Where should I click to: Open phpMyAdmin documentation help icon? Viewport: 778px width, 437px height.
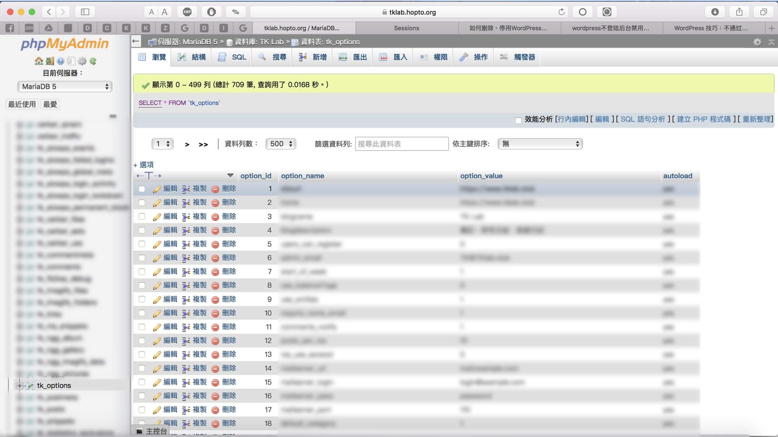pyautogui.click(x=60, y=61)
